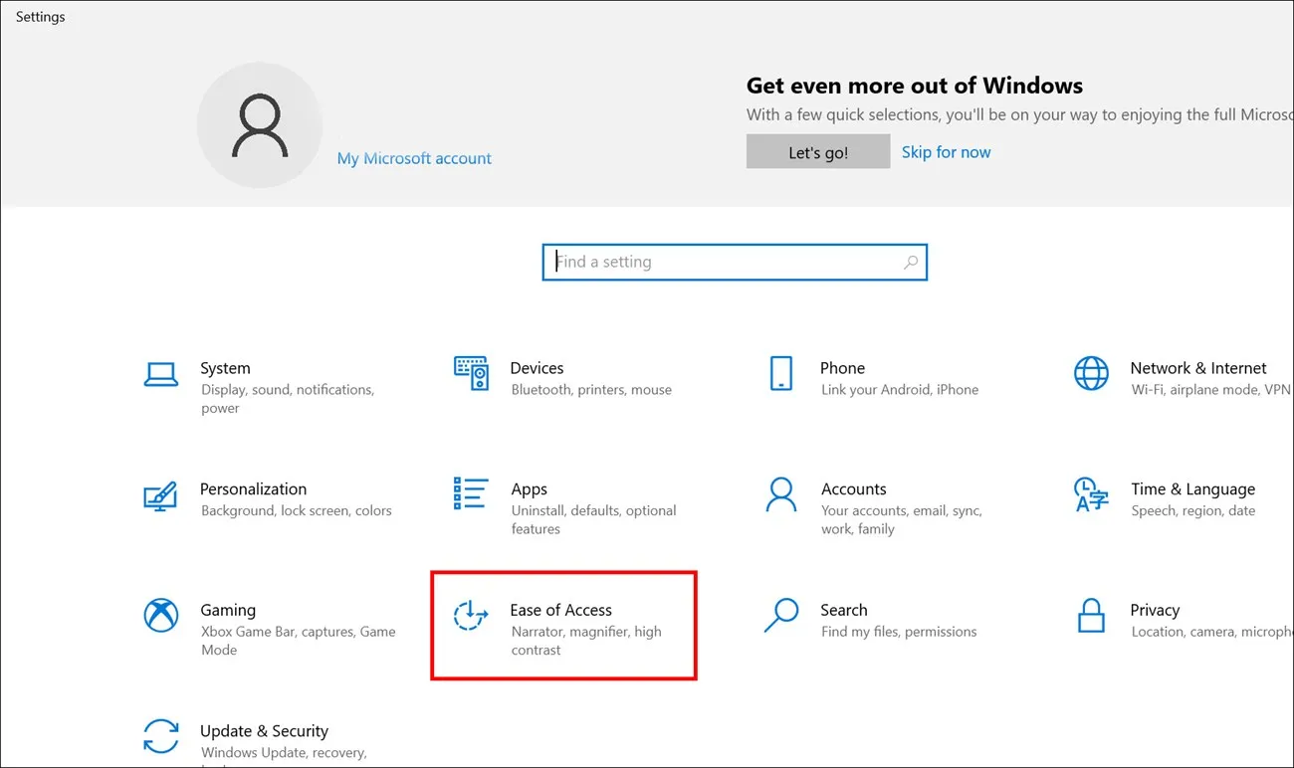Open My Microsoft account
Image resolution: width=1294 pixels, height=768 pixels.
[414, 158]
